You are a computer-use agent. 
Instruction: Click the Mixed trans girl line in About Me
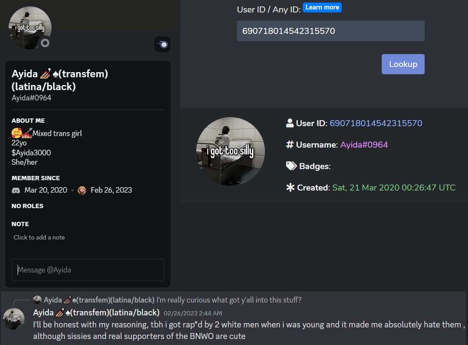(x=47, y=133)
